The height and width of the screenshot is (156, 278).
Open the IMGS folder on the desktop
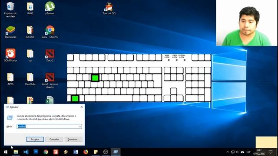[30, 8]
